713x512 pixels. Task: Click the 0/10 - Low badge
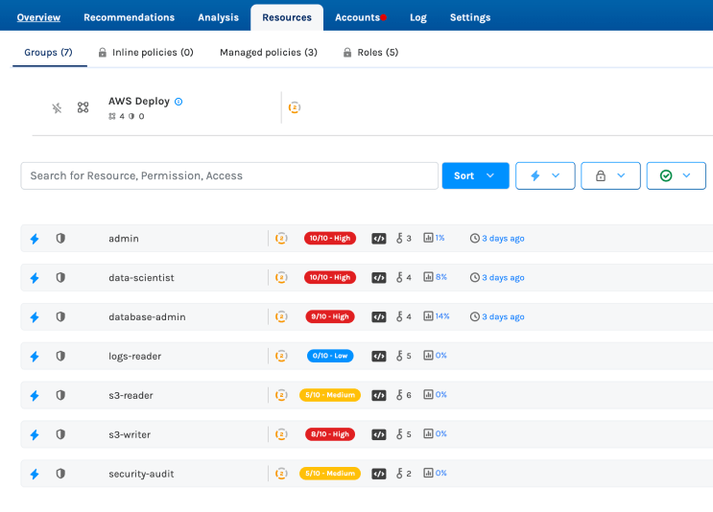pos(330,356)
